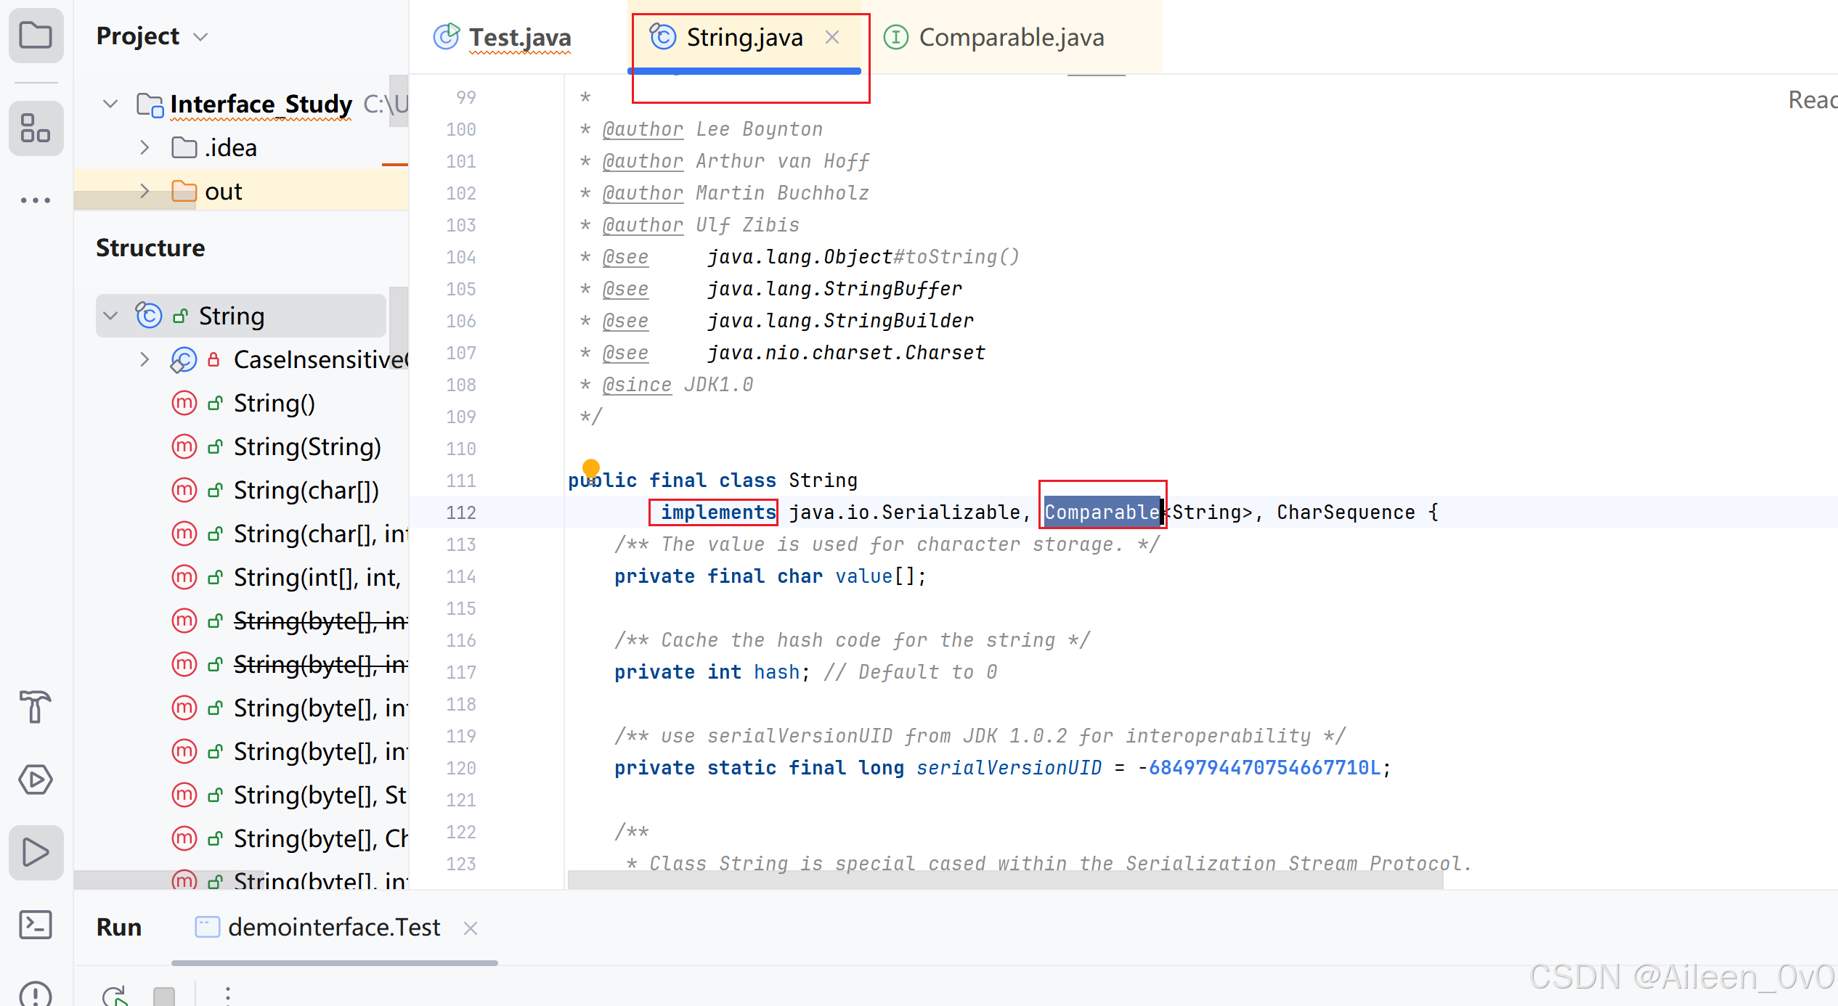Image resolution: width=1838 pixels, height=1006 pixels.
Task: Click line number 120 in gutter
Action: (461, 768)
